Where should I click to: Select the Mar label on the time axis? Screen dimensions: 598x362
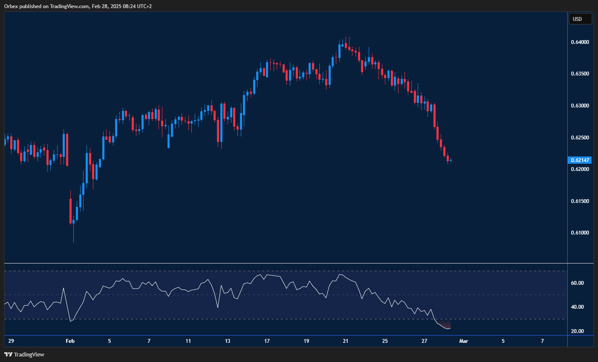(464, 341)
